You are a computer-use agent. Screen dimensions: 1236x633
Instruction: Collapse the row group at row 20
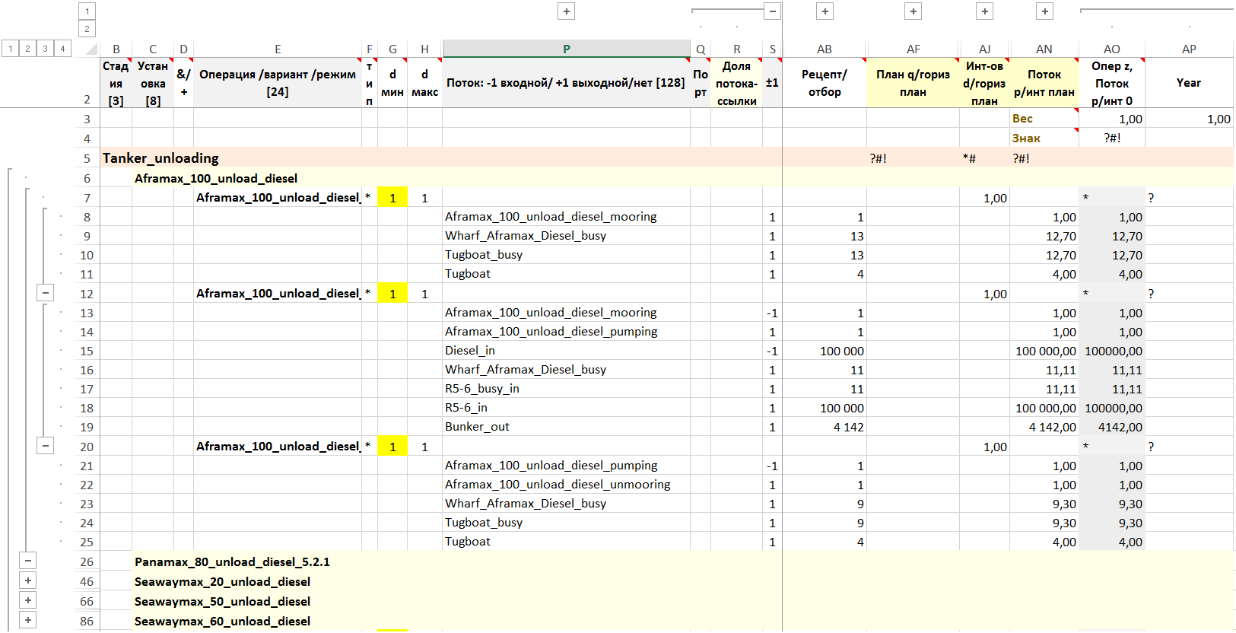click(x=46, y=446)
